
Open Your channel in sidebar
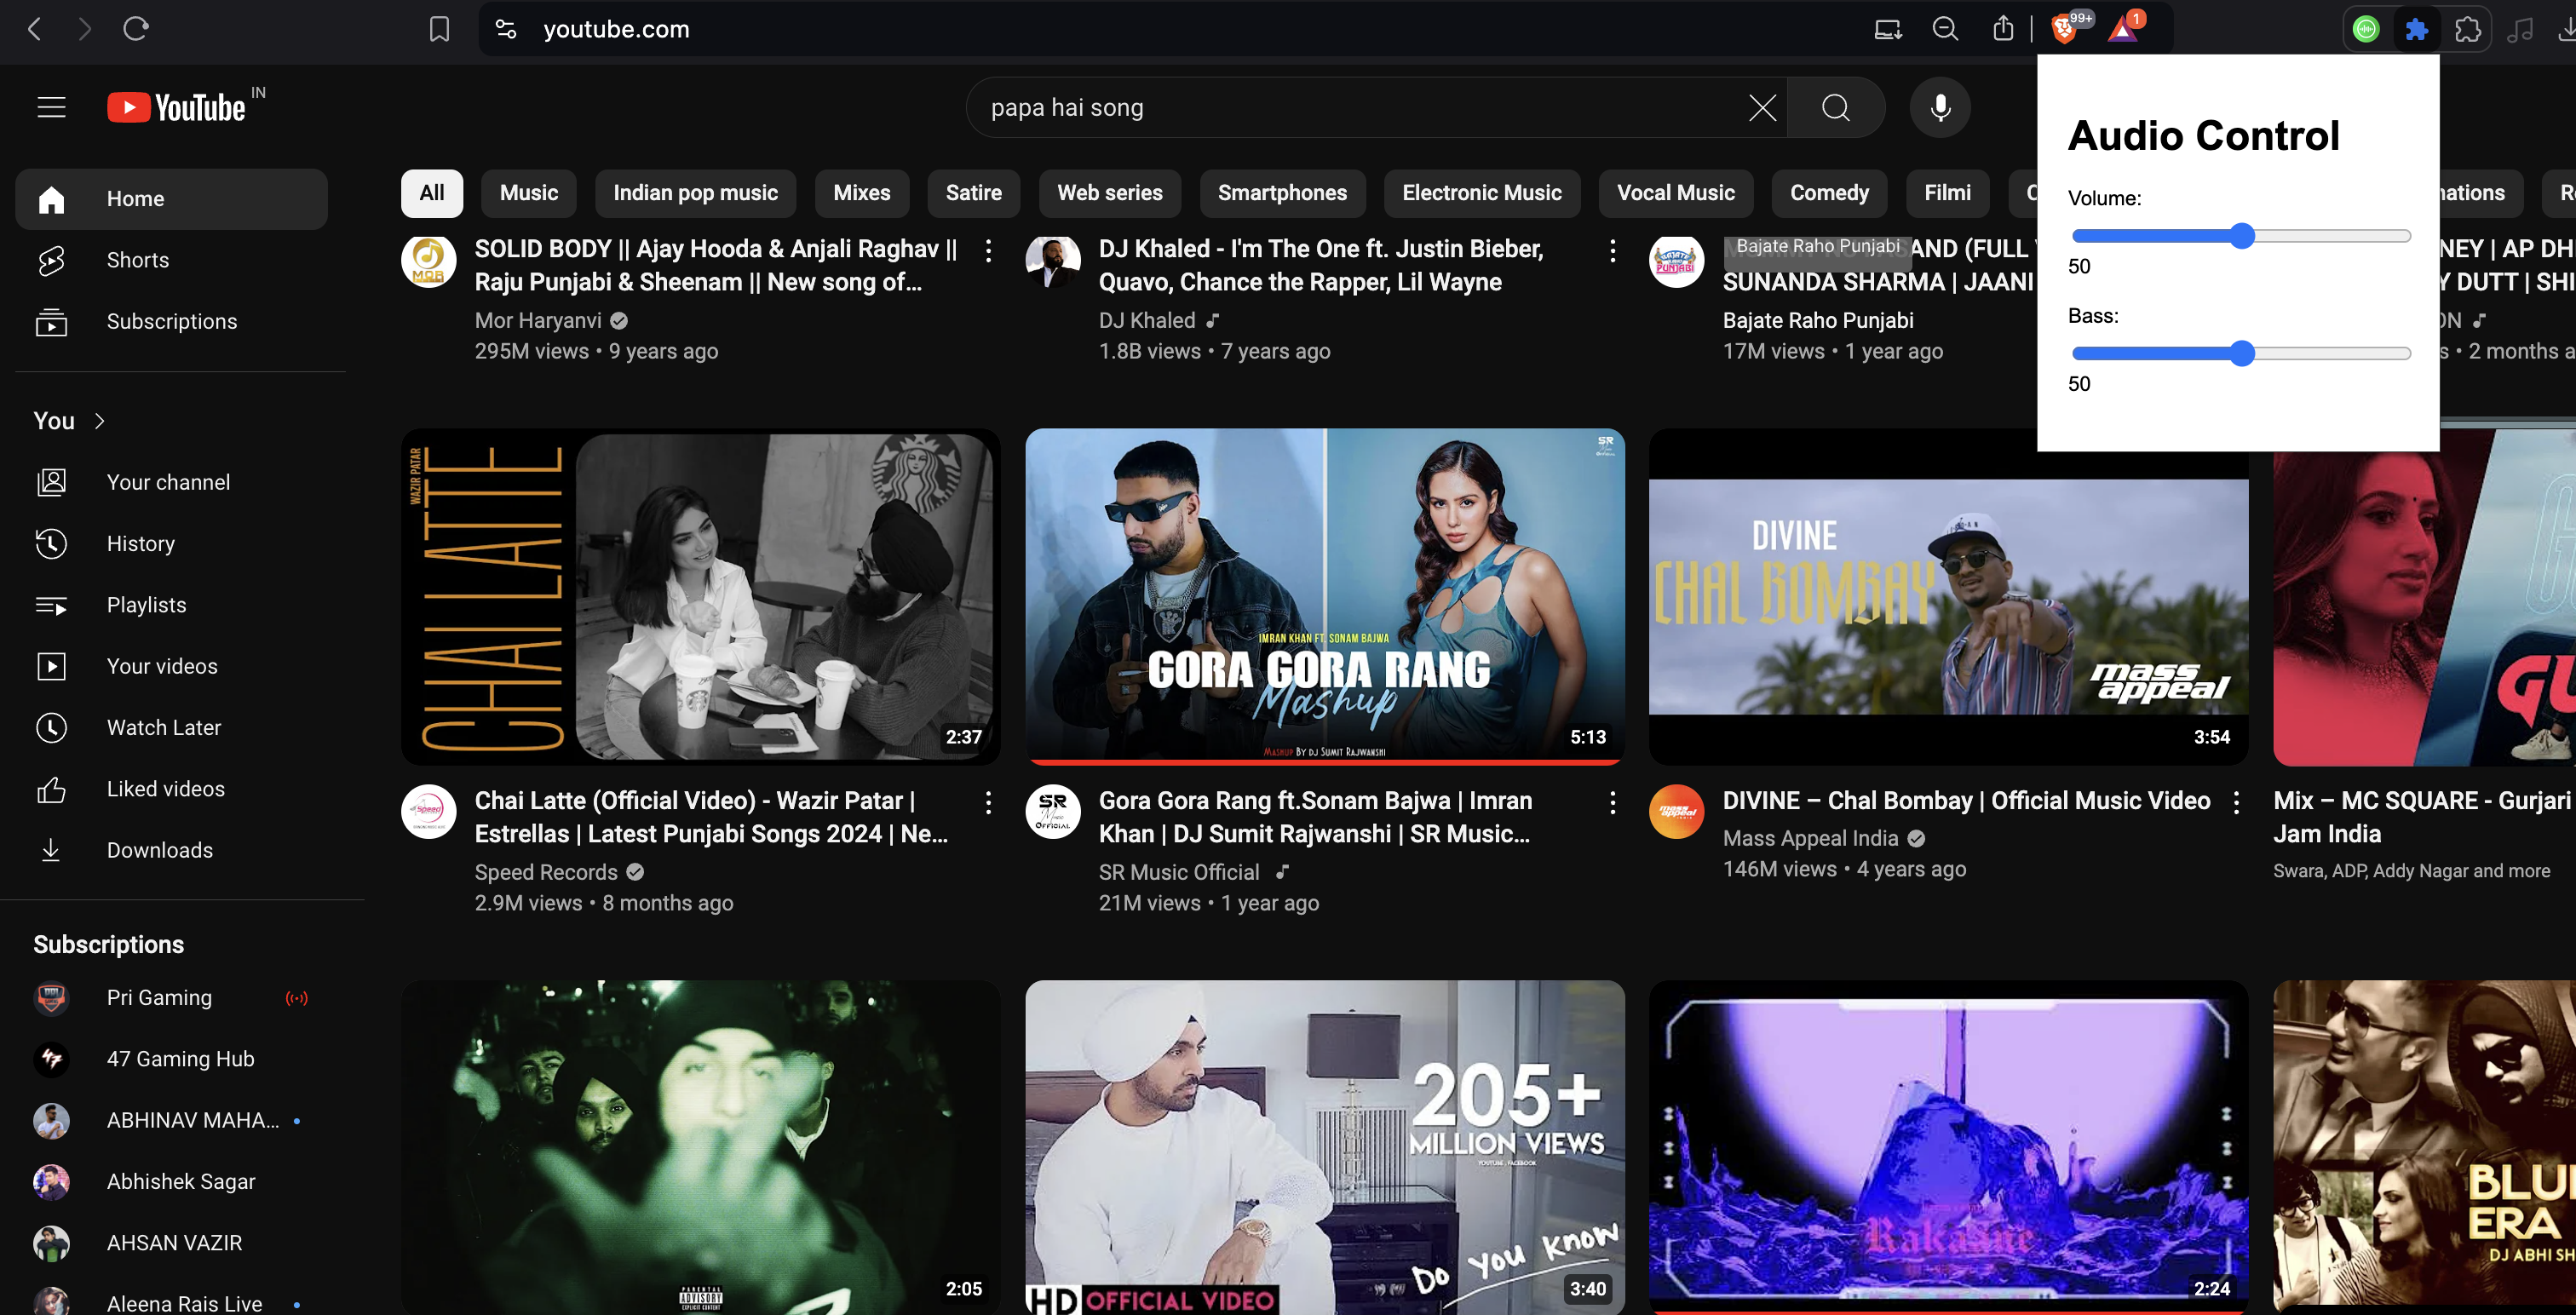pos(171,482)
